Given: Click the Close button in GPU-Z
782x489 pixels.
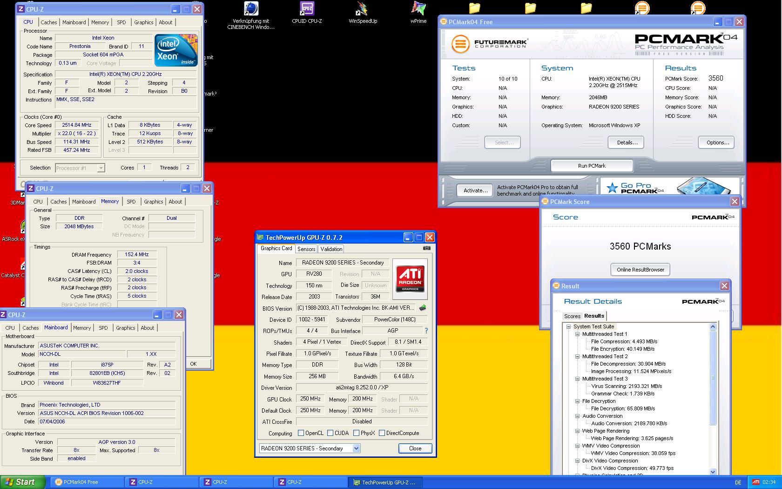Looking at the screenshot, I should [415, 448].
